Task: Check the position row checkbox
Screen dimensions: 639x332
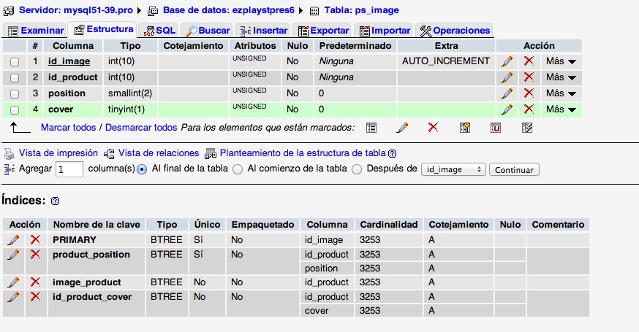Action: tap(15, 94)
